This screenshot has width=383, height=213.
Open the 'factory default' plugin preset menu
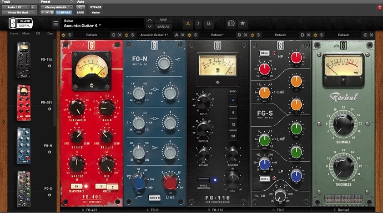[x=57, y=7]
